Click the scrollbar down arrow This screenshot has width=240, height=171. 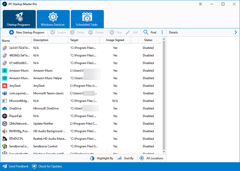(x=164, y=152)
